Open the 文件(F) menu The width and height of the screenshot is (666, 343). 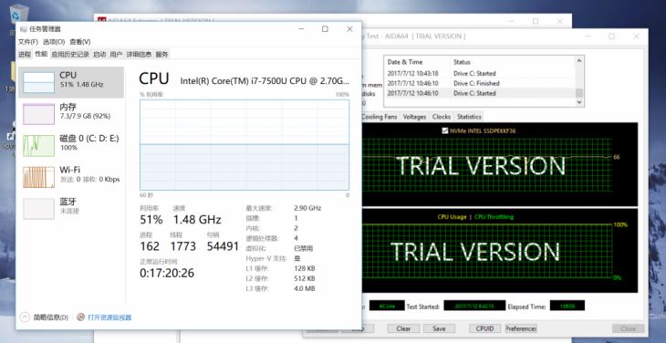(28, 42)
